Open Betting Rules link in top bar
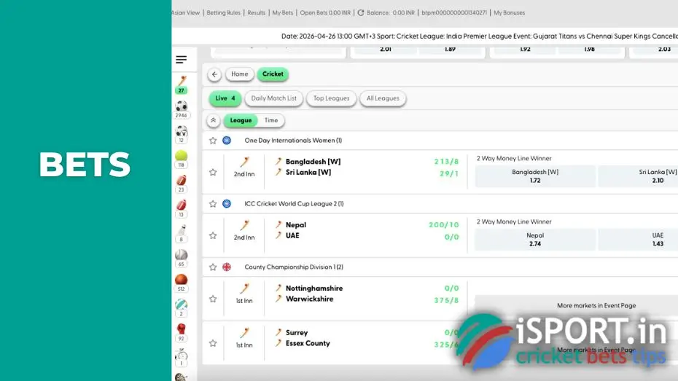 223,12
